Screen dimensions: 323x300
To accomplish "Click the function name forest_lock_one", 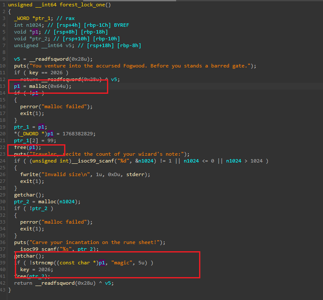I will click(83, 5).
